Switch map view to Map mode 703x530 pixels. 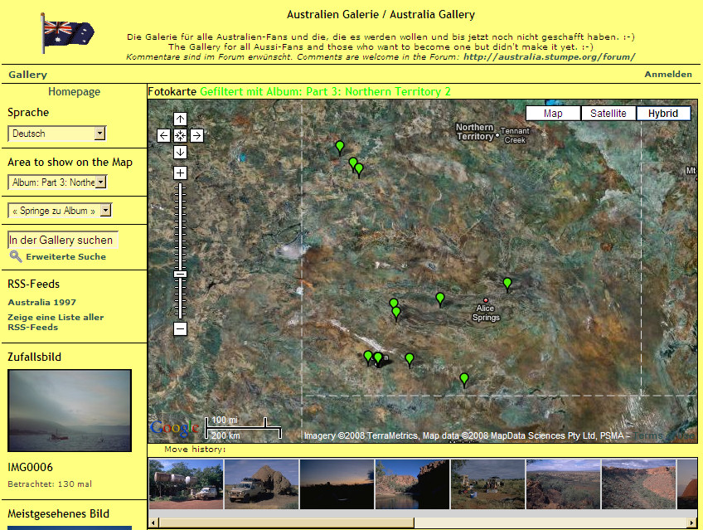click(553, 114)
